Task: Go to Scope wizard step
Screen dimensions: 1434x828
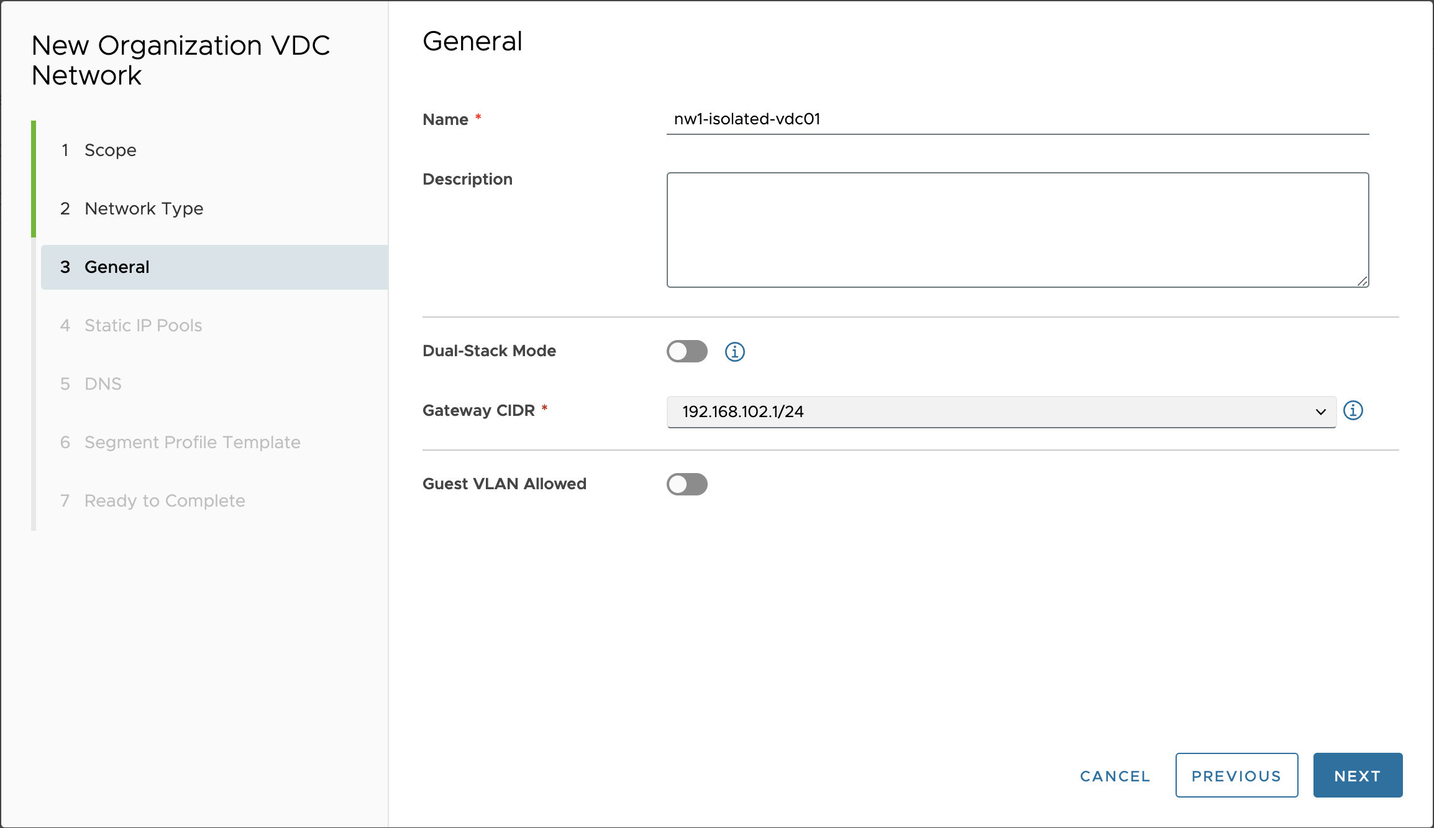Action: coord(110,150)
